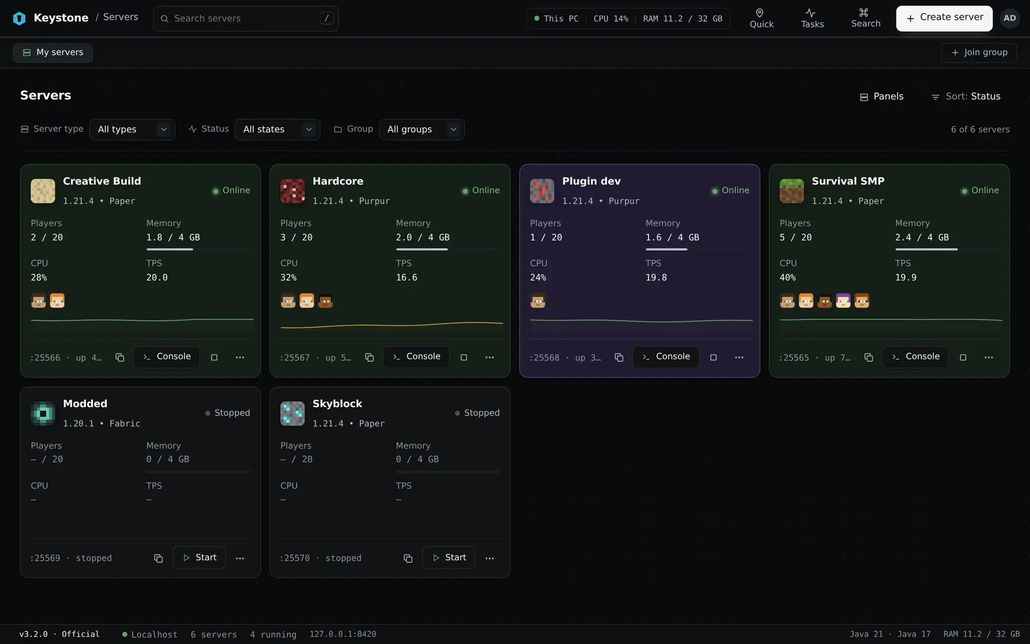Click the Creative Build memory usage bar
Viewport: 1030px width, 644px height.
coord(198,249)
